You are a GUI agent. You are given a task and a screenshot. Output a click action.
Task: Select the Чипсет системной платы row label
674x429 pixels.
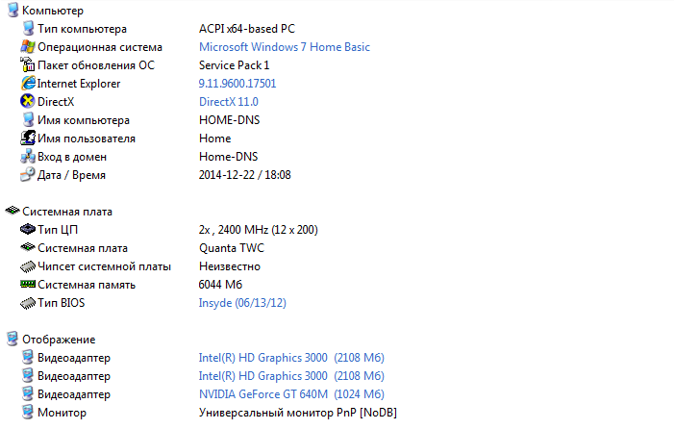click(x=104, y=266)
